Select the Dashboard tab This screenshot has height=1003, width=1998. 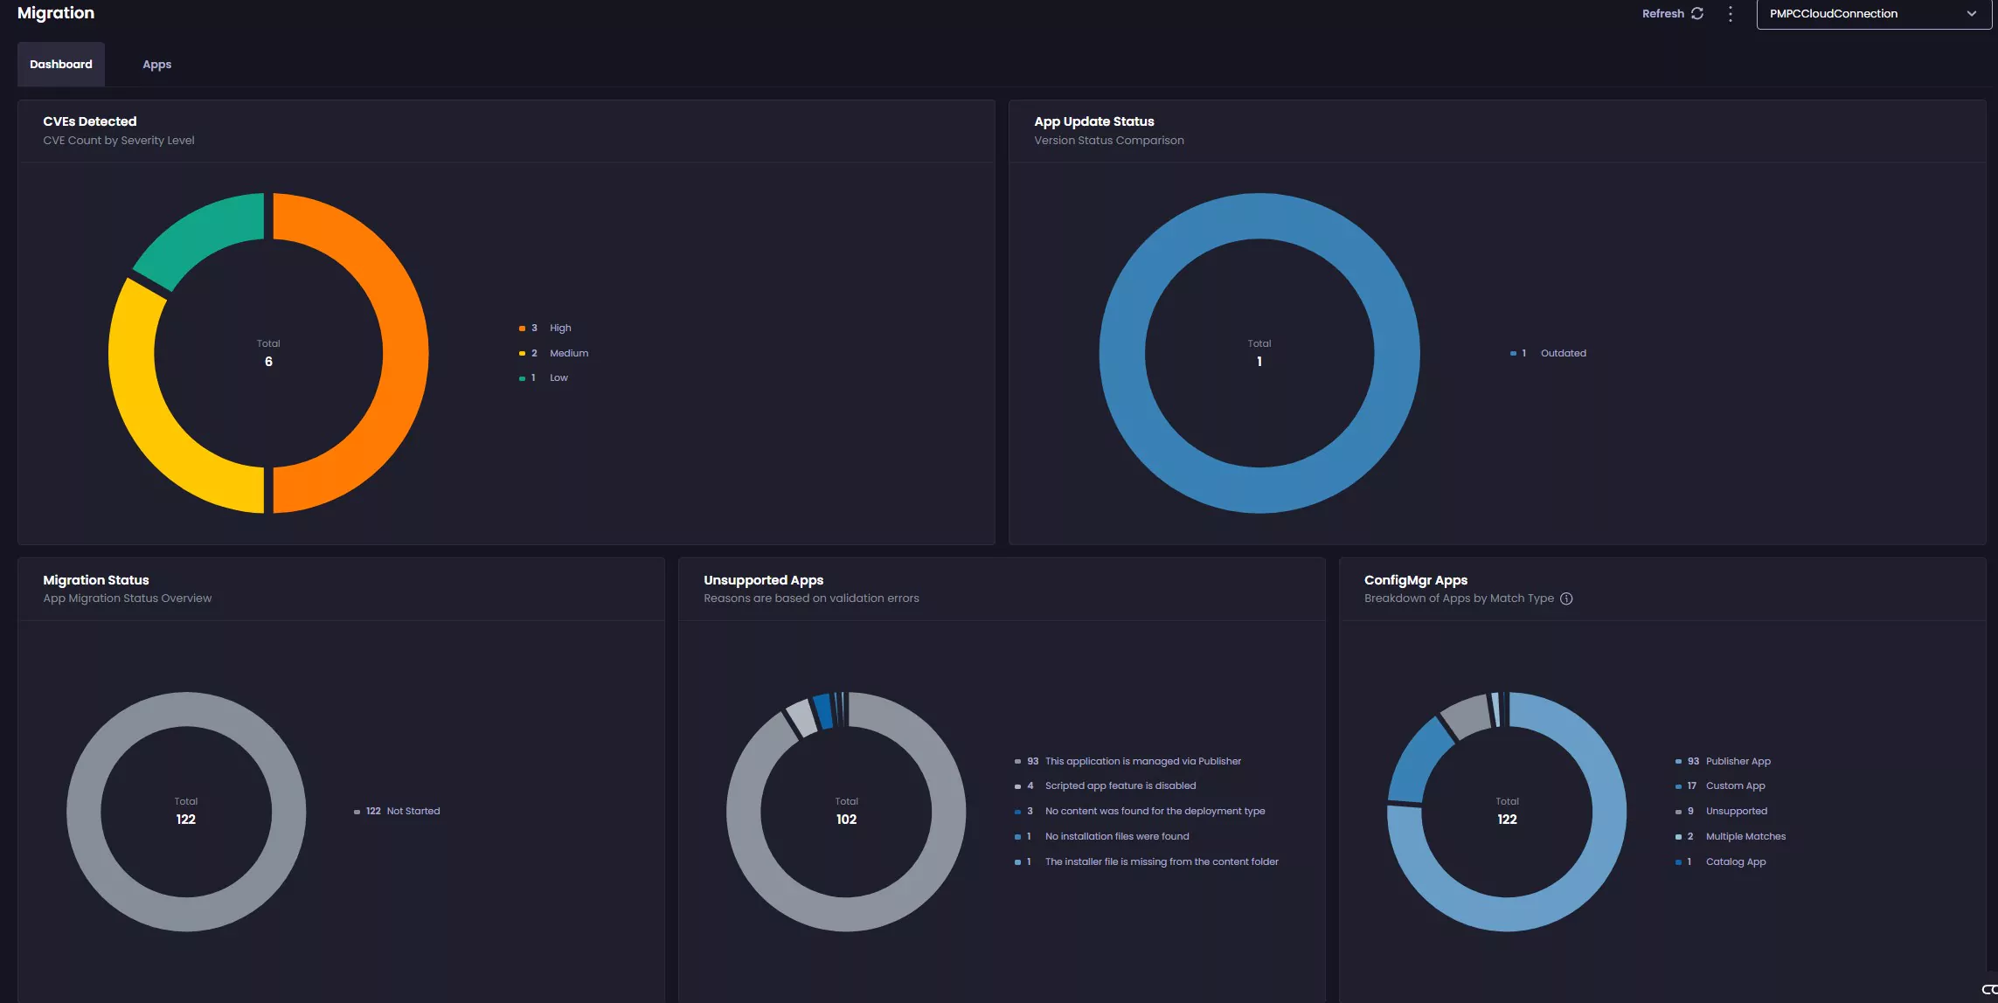(61, 64)
